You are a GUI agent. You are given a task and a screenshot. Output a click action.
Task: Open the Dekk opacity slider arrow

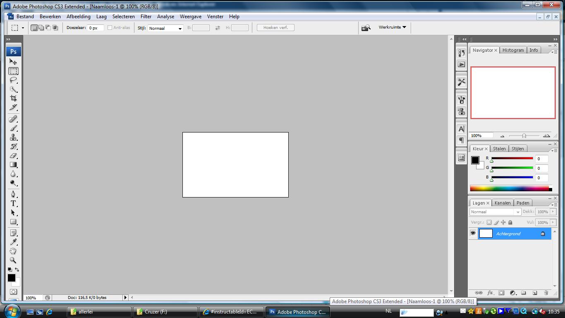point(553,212)
